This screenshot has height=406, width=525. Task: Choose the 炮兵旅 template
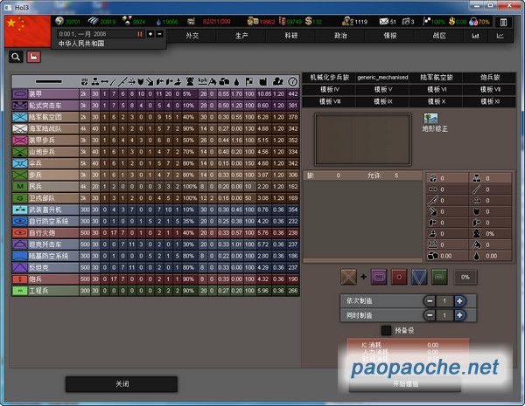489,78
